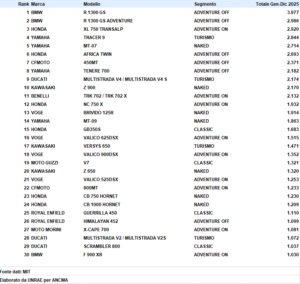Click the AFRICA TWIN model cell
300x284 pixels.
click(97, 54)
